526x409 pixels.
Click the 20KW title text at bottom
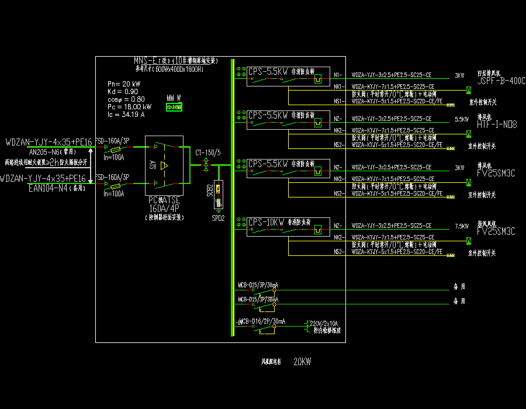point(302,362)
